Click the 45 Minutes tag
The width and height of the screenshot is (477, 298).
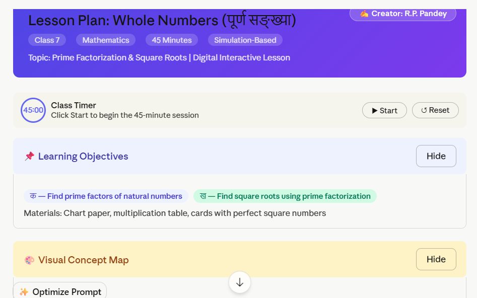coord(172,40)
